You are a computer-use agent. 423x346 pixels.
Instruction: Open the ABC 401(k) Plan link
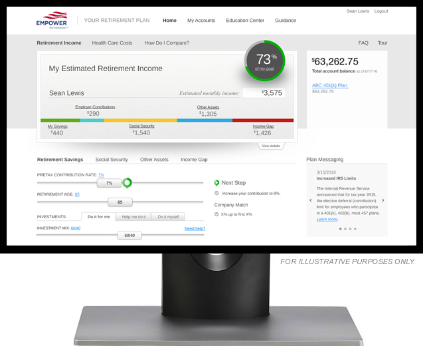(330, 85)
